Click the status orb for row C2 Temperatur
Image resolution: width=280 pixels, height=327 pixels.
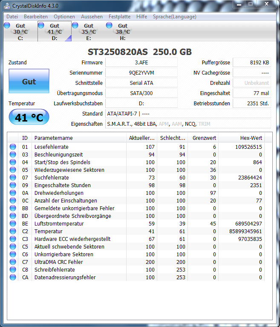(x=13, y=231)
